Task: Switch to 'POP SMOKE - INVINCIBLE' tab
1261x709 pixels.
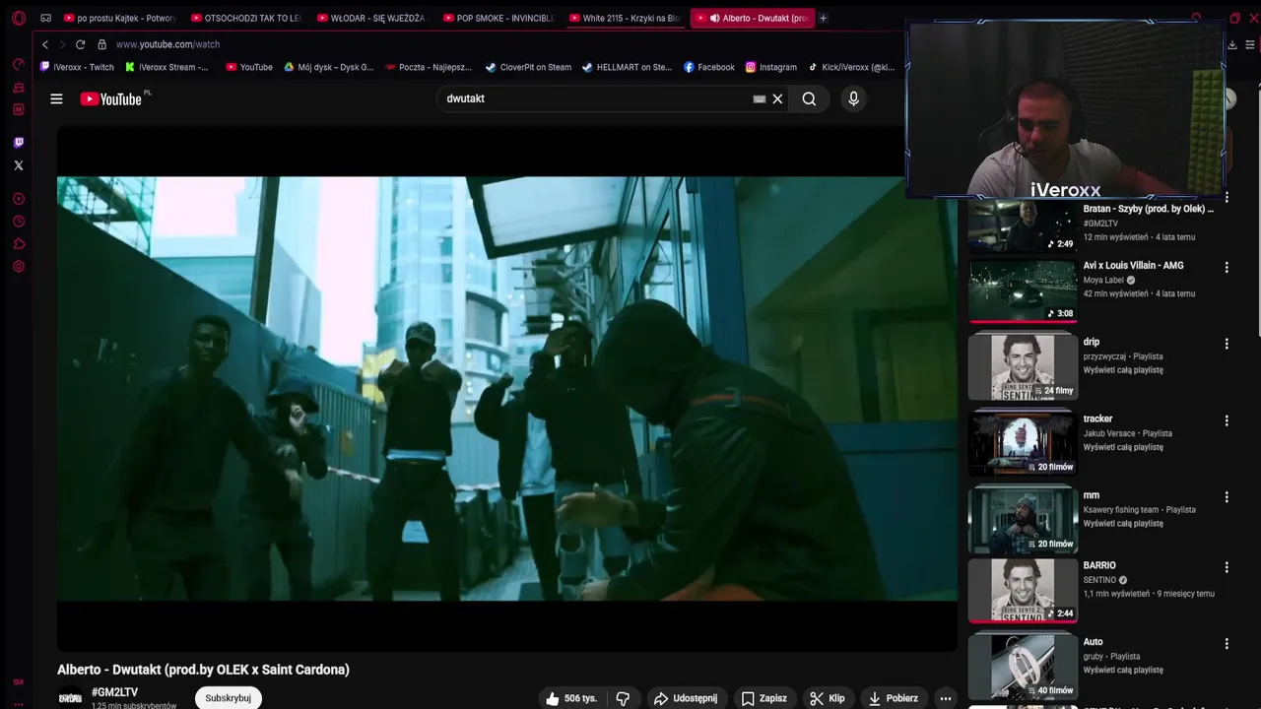Action: pyautogui.click(x=499, y=18)
